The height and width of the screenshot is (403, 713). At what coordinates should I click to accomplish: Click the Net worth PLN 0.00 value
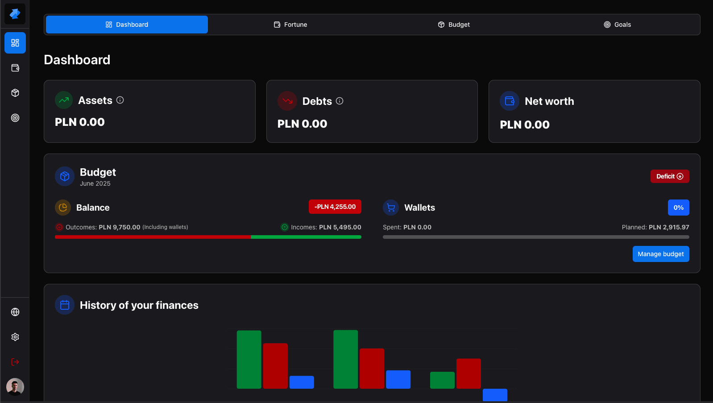pyautogui.click(x=525, y=125)
